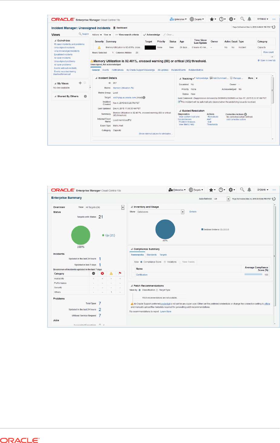Select the Target Type radio button

(157, 290)
